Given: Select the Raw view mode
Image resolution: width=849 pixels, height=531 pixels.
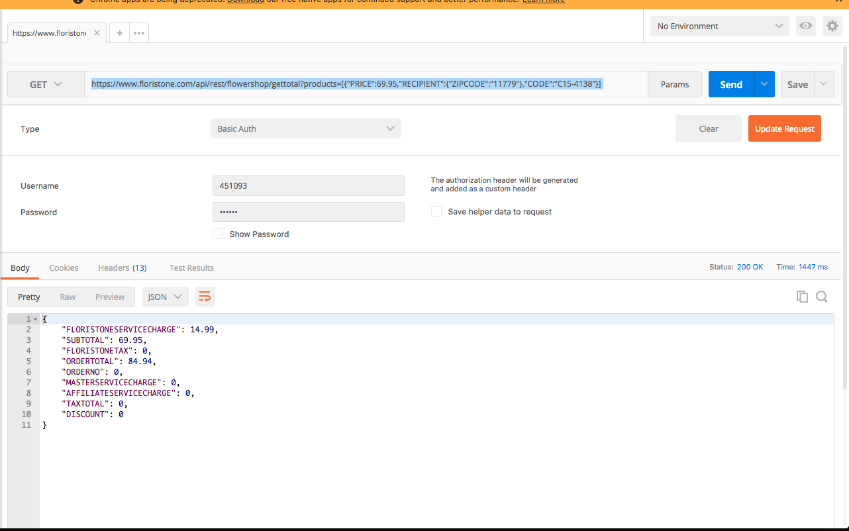Looking at the screenshot, I should [68, 297].
